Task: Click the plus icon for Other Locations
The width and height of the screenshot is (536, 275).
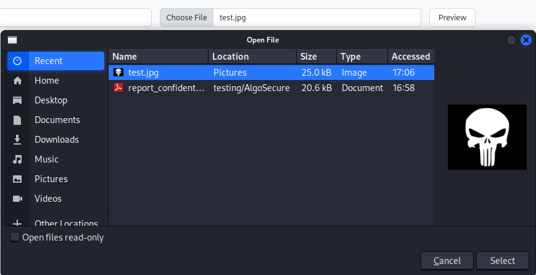Action: click(17, 223)
